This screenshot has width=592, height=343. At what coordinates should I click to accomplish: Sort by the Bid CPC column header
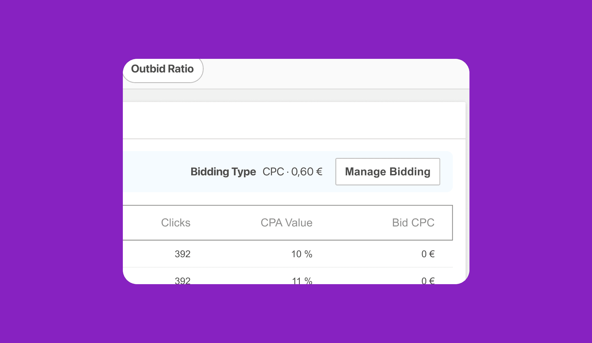[x=413, y=223]
